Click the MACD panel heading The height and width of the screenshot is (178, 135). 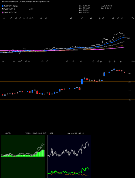[x=8, y=133]
